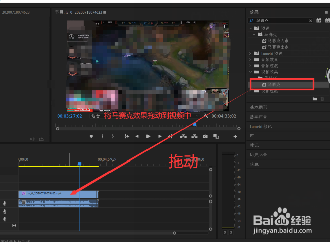Select the lv_0_20200718074623.mp4 video clip
The width and height of the screenshot is (330, 242).
pyautogui.click(x=58, y=194)
